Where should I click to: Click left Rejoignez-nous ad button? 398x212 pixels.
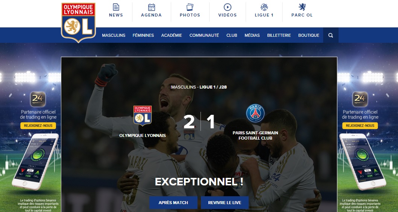coord(38,126)
